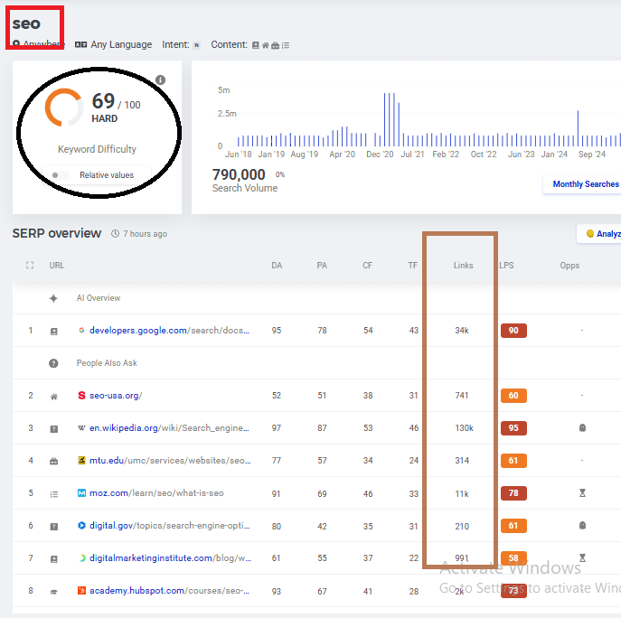
Task: Sort table by the LPS column header
Action: click(506, 266)
